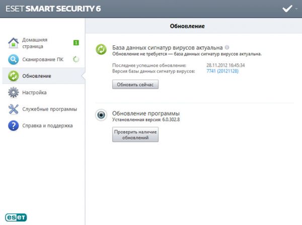The height and width of the screenshot is (225, 302).
Task: Click the round icon beside Обновление программы
Action: coord(101,115)
